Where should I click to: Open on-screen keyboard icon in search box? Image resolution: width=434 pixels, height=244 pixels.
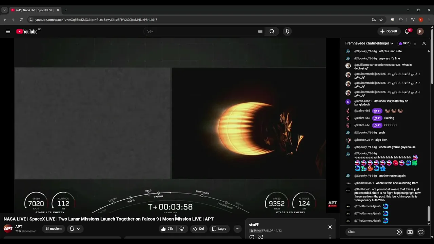[x=260, y=32]
